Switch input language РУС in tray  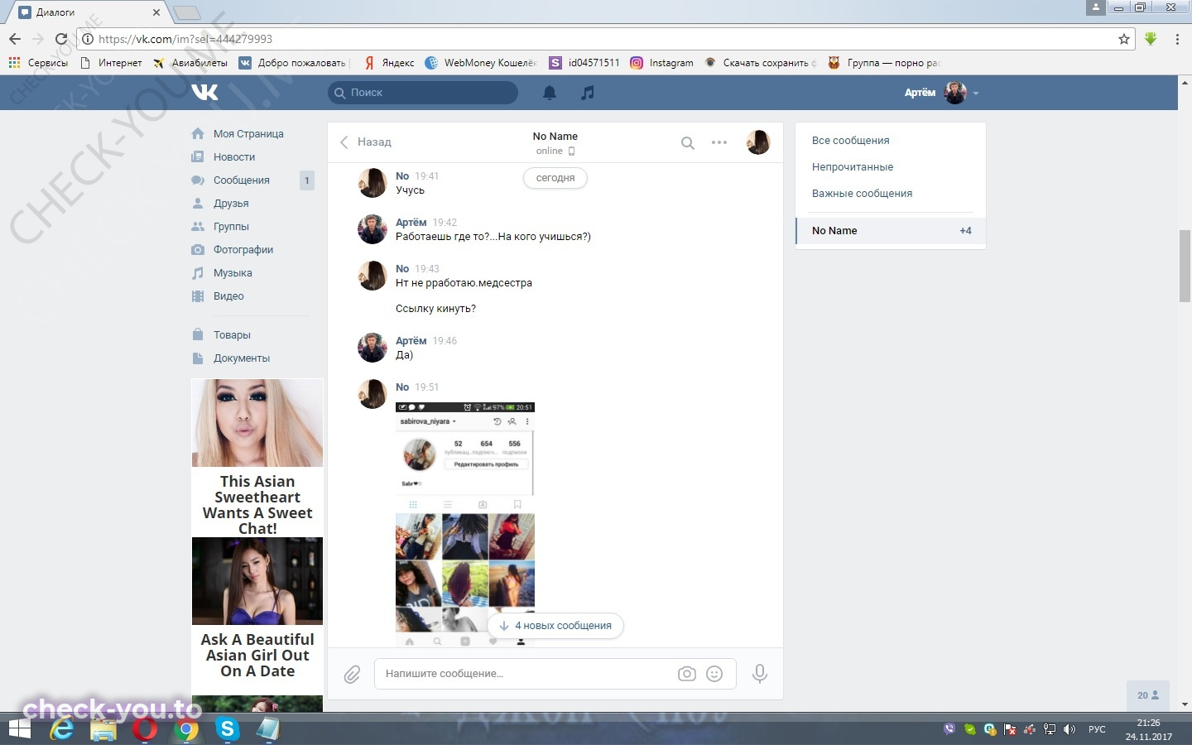pos(1097,729)
